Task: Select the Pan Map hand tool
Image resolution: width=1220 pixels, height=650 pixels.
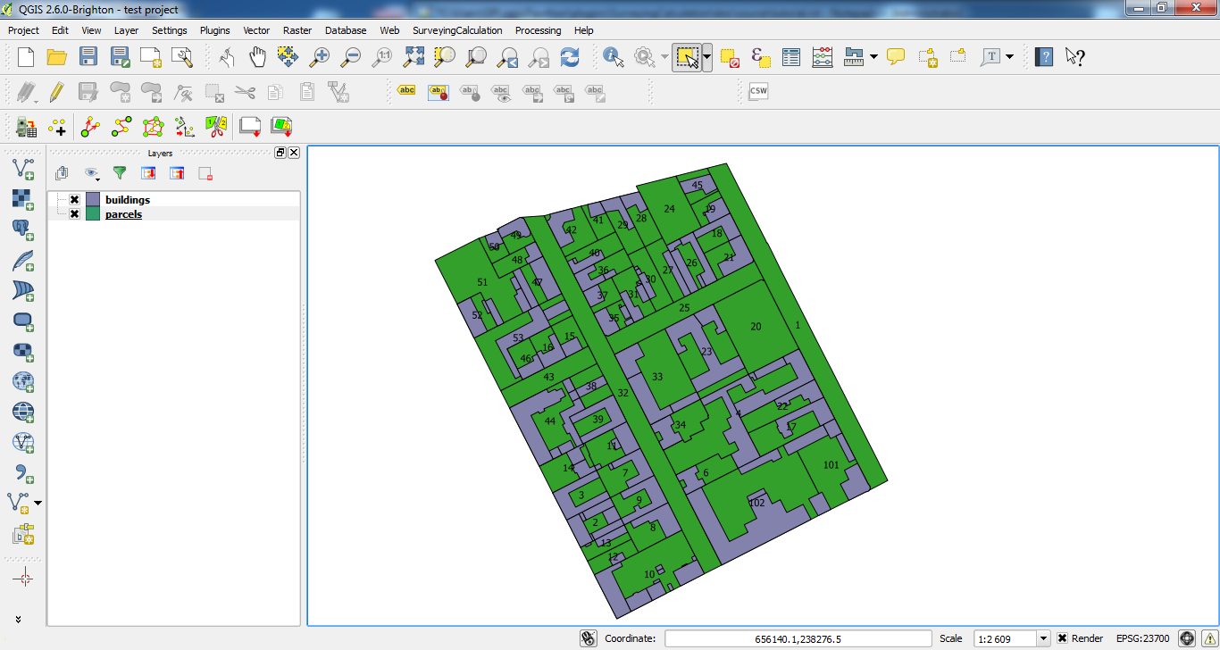Action: point(257,57)
